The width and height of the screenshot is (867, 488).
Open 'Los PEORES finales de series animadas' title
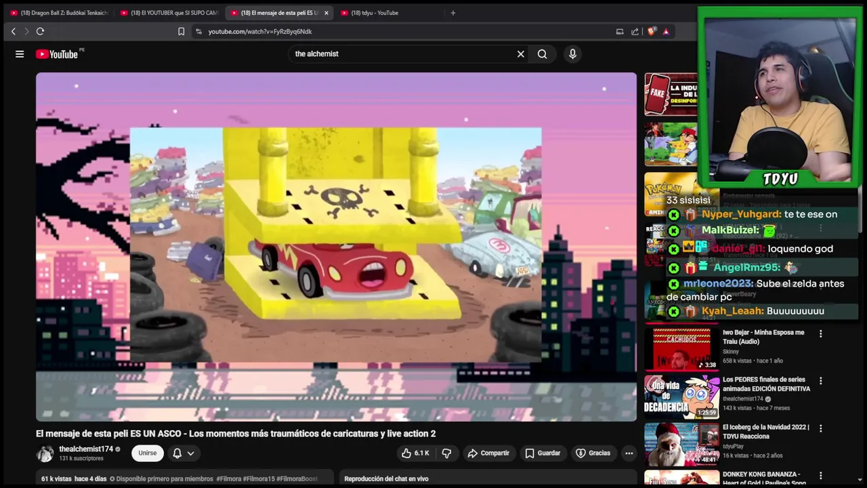[766, 384]
